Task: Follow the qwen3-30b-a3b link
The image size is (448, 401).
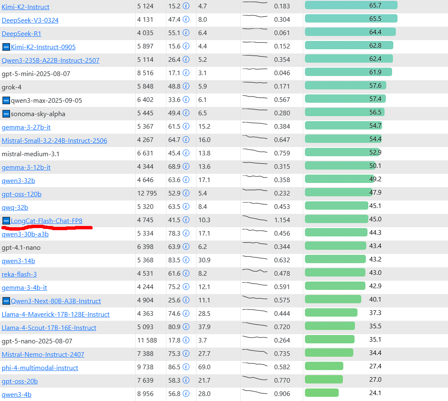Action: coord(25,234)
